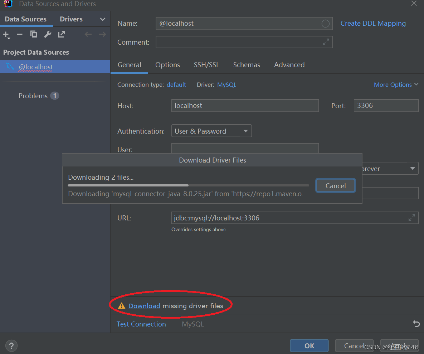Screen dimensions: 424x354
Task: Open the SSH/SSL tab
Action: tap(206, 65)
